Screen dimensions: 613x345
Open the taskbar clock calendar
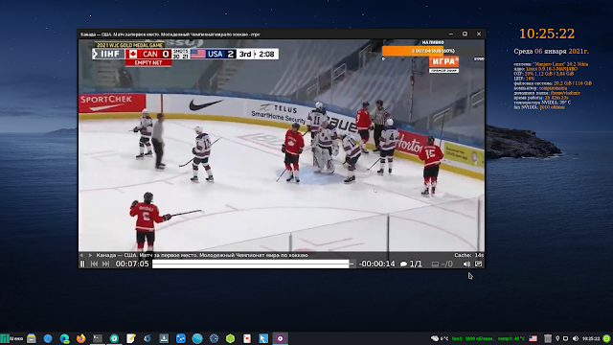point(591,338)
